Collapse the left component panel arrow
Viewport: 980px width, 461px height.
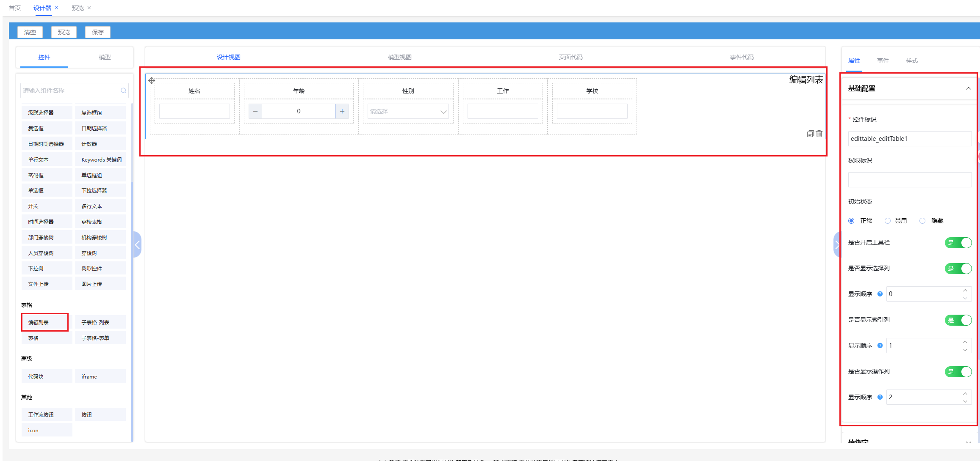point(137,245)
